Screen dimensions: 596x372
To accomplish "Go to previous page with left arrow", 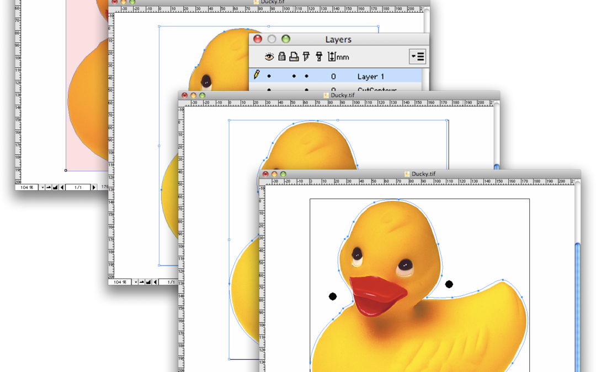I will pyautogui.click(x=62, y=187).
